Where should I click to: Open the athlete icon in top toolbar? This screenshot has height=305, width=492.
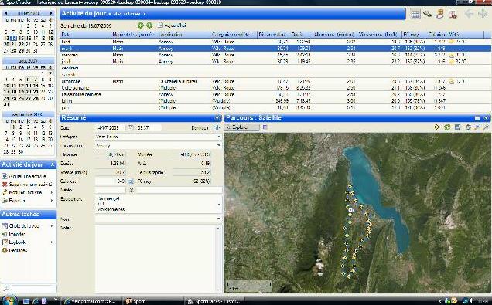coord(440,14)
